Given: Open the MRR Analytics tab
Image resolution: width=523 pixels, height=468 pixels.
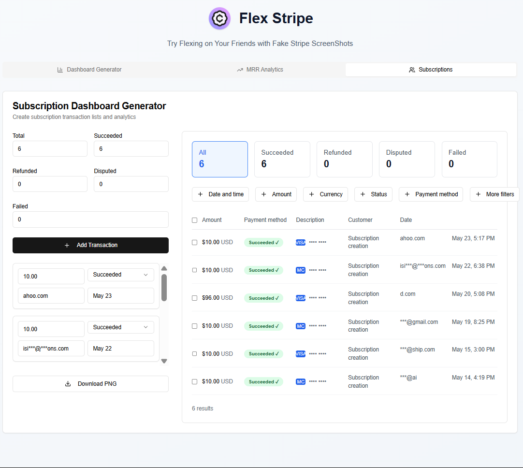Looking at the screenshot, I should [x=260, y=70].
